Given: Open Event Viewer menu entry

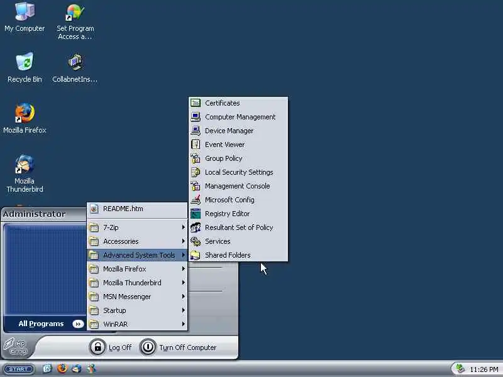Looking at the screenshot, I should (238, 145).
